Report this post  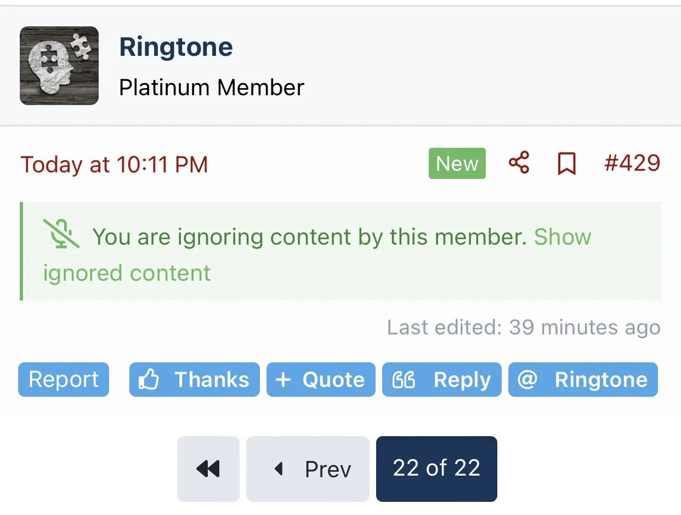pos(64,379)
